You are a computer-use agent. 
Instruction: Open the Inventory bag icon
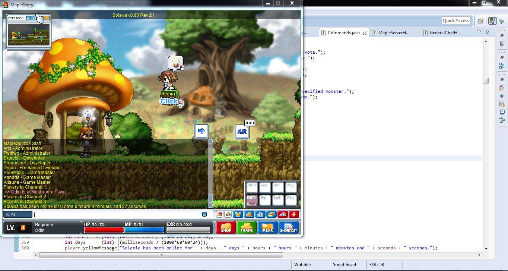pos(249,214)
